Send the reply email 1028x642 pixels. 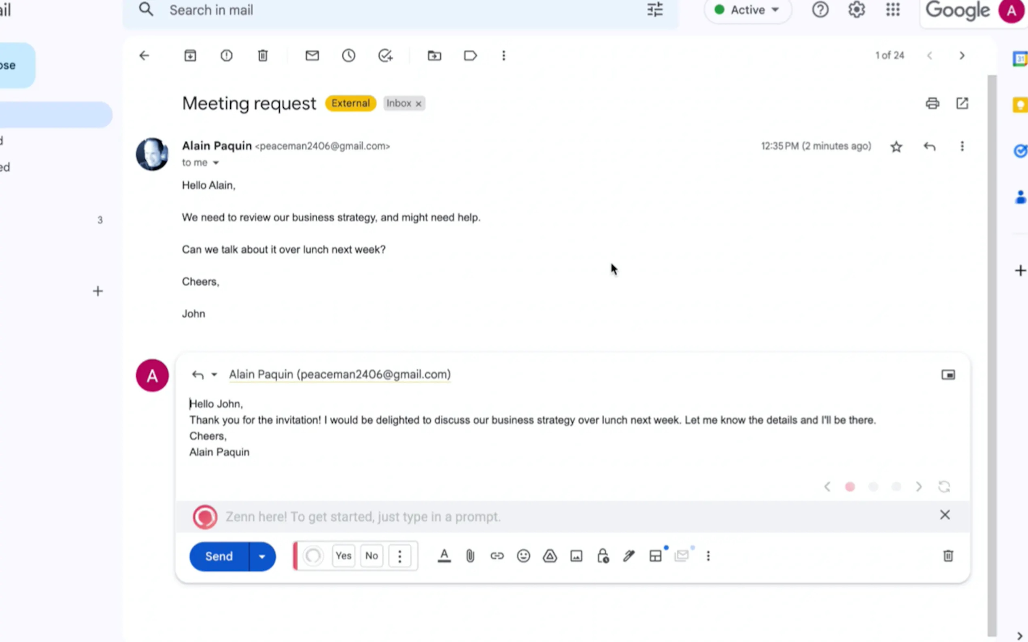click(x=219, y=557)
